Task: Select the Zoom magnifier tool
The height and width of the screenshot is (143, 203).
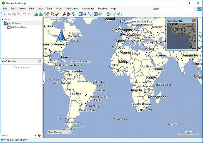Action: click(x=52, y=14)
